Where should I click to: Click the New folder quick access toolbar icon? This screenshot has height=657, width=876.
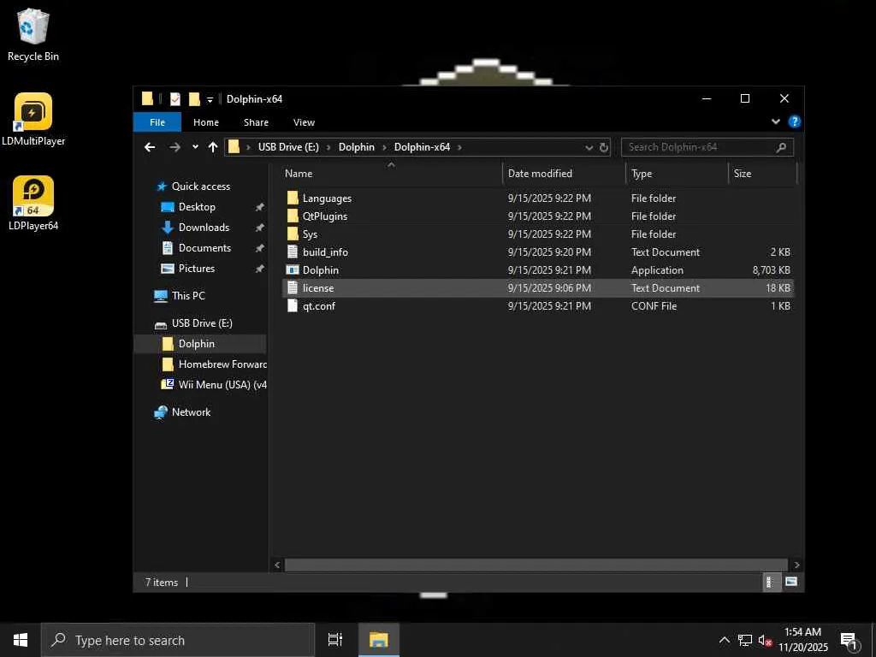click(194, 99)
